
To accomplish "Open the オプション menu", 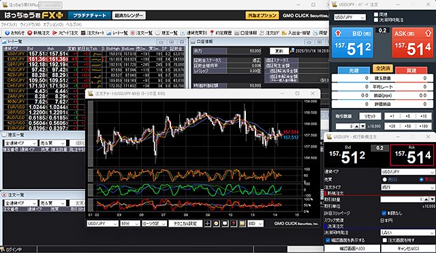I will pyautogui.click(x=53, y=24).
